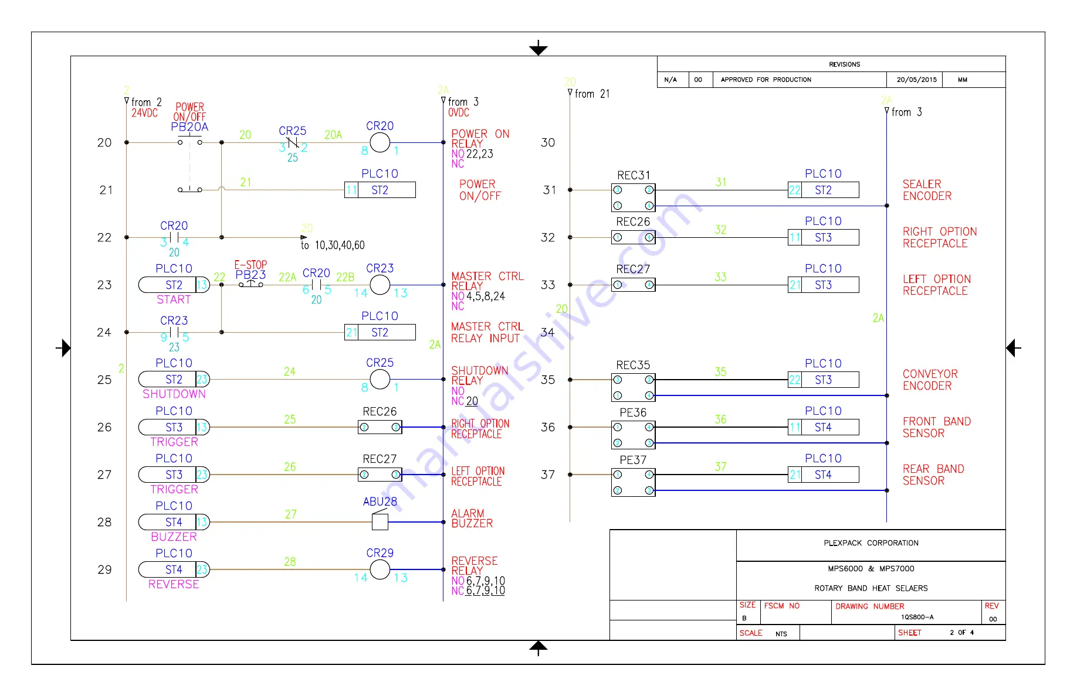Click the 'REVISIONS' header text

point(845,64)
